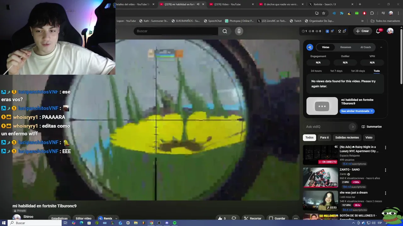The image size is (403, 226).
Task: Select the Visto filter chip
Action: click(x=369, y=137)
